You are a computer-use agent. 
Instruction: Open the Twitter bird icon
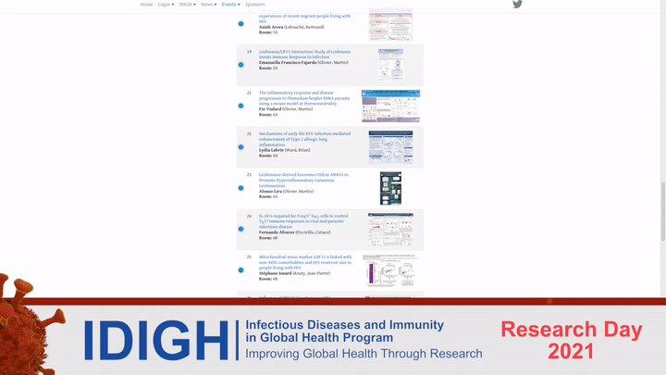coord(517,5)
